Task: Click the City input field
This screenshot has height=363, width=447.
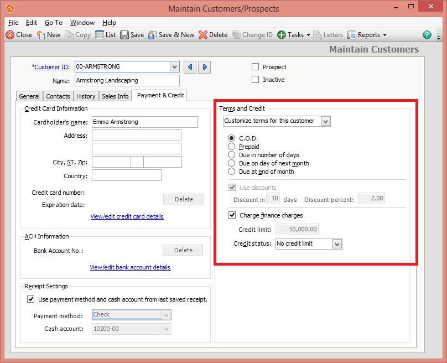Action: click(x=111, y=162)
